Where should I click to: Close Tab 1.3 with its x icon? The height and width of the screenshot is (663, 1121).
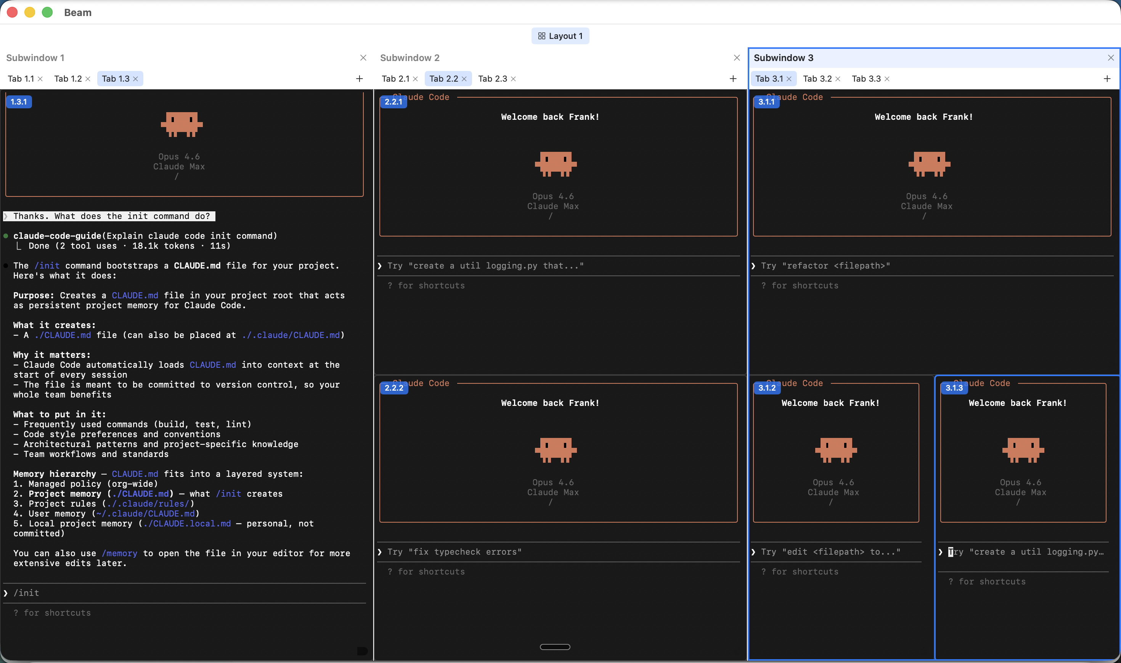(136, 79)
